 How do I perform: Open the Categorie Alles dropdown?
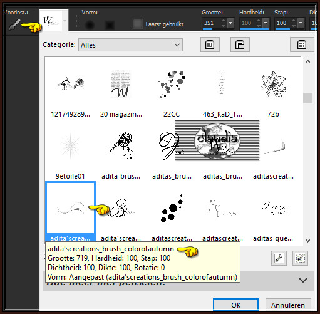click(x=130, y=45)
